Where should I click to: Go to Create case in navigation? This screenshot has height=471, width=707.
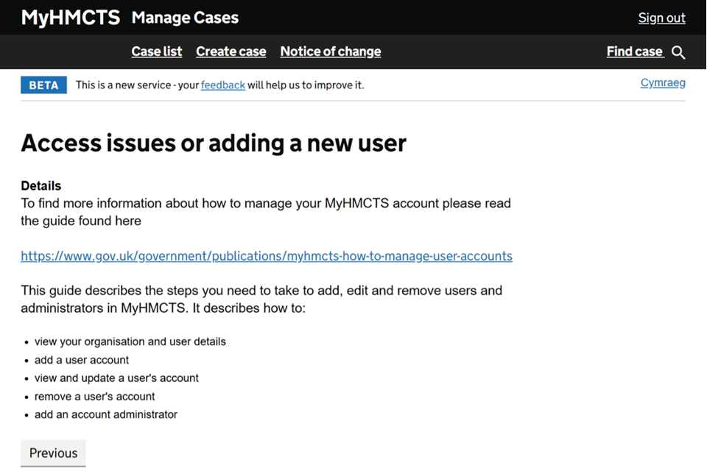pos(231,52)
